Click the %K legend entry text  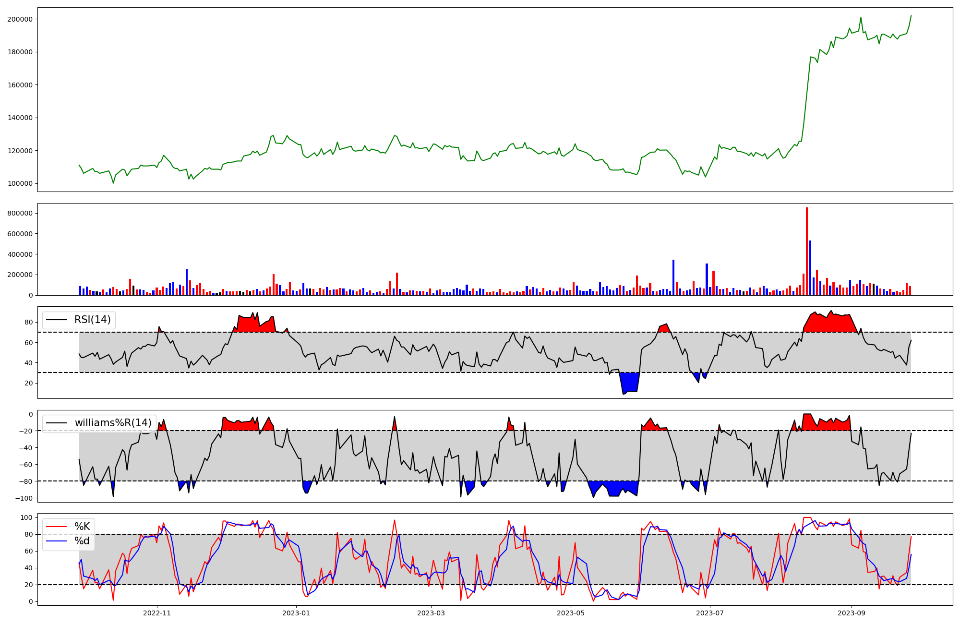click(82, 527)
